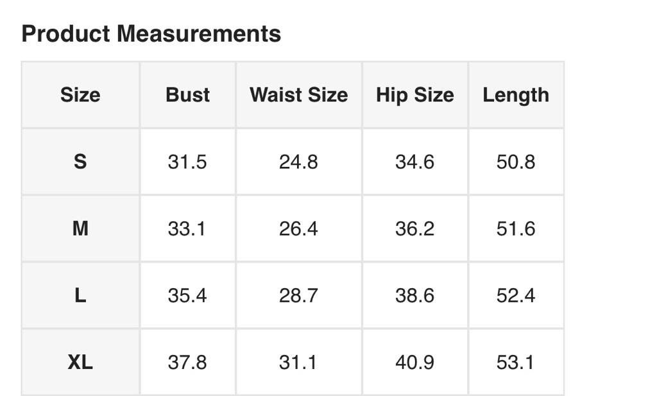
Task: Click length value 53.1 in XL row
Action: click(x=516, y=362)
